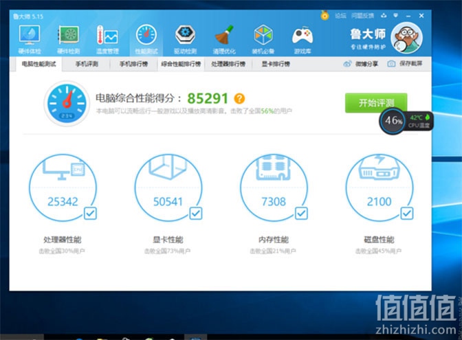Open the 装机必备 essential software section
Screen dimensions: 462x340
(x=263, y=40)
